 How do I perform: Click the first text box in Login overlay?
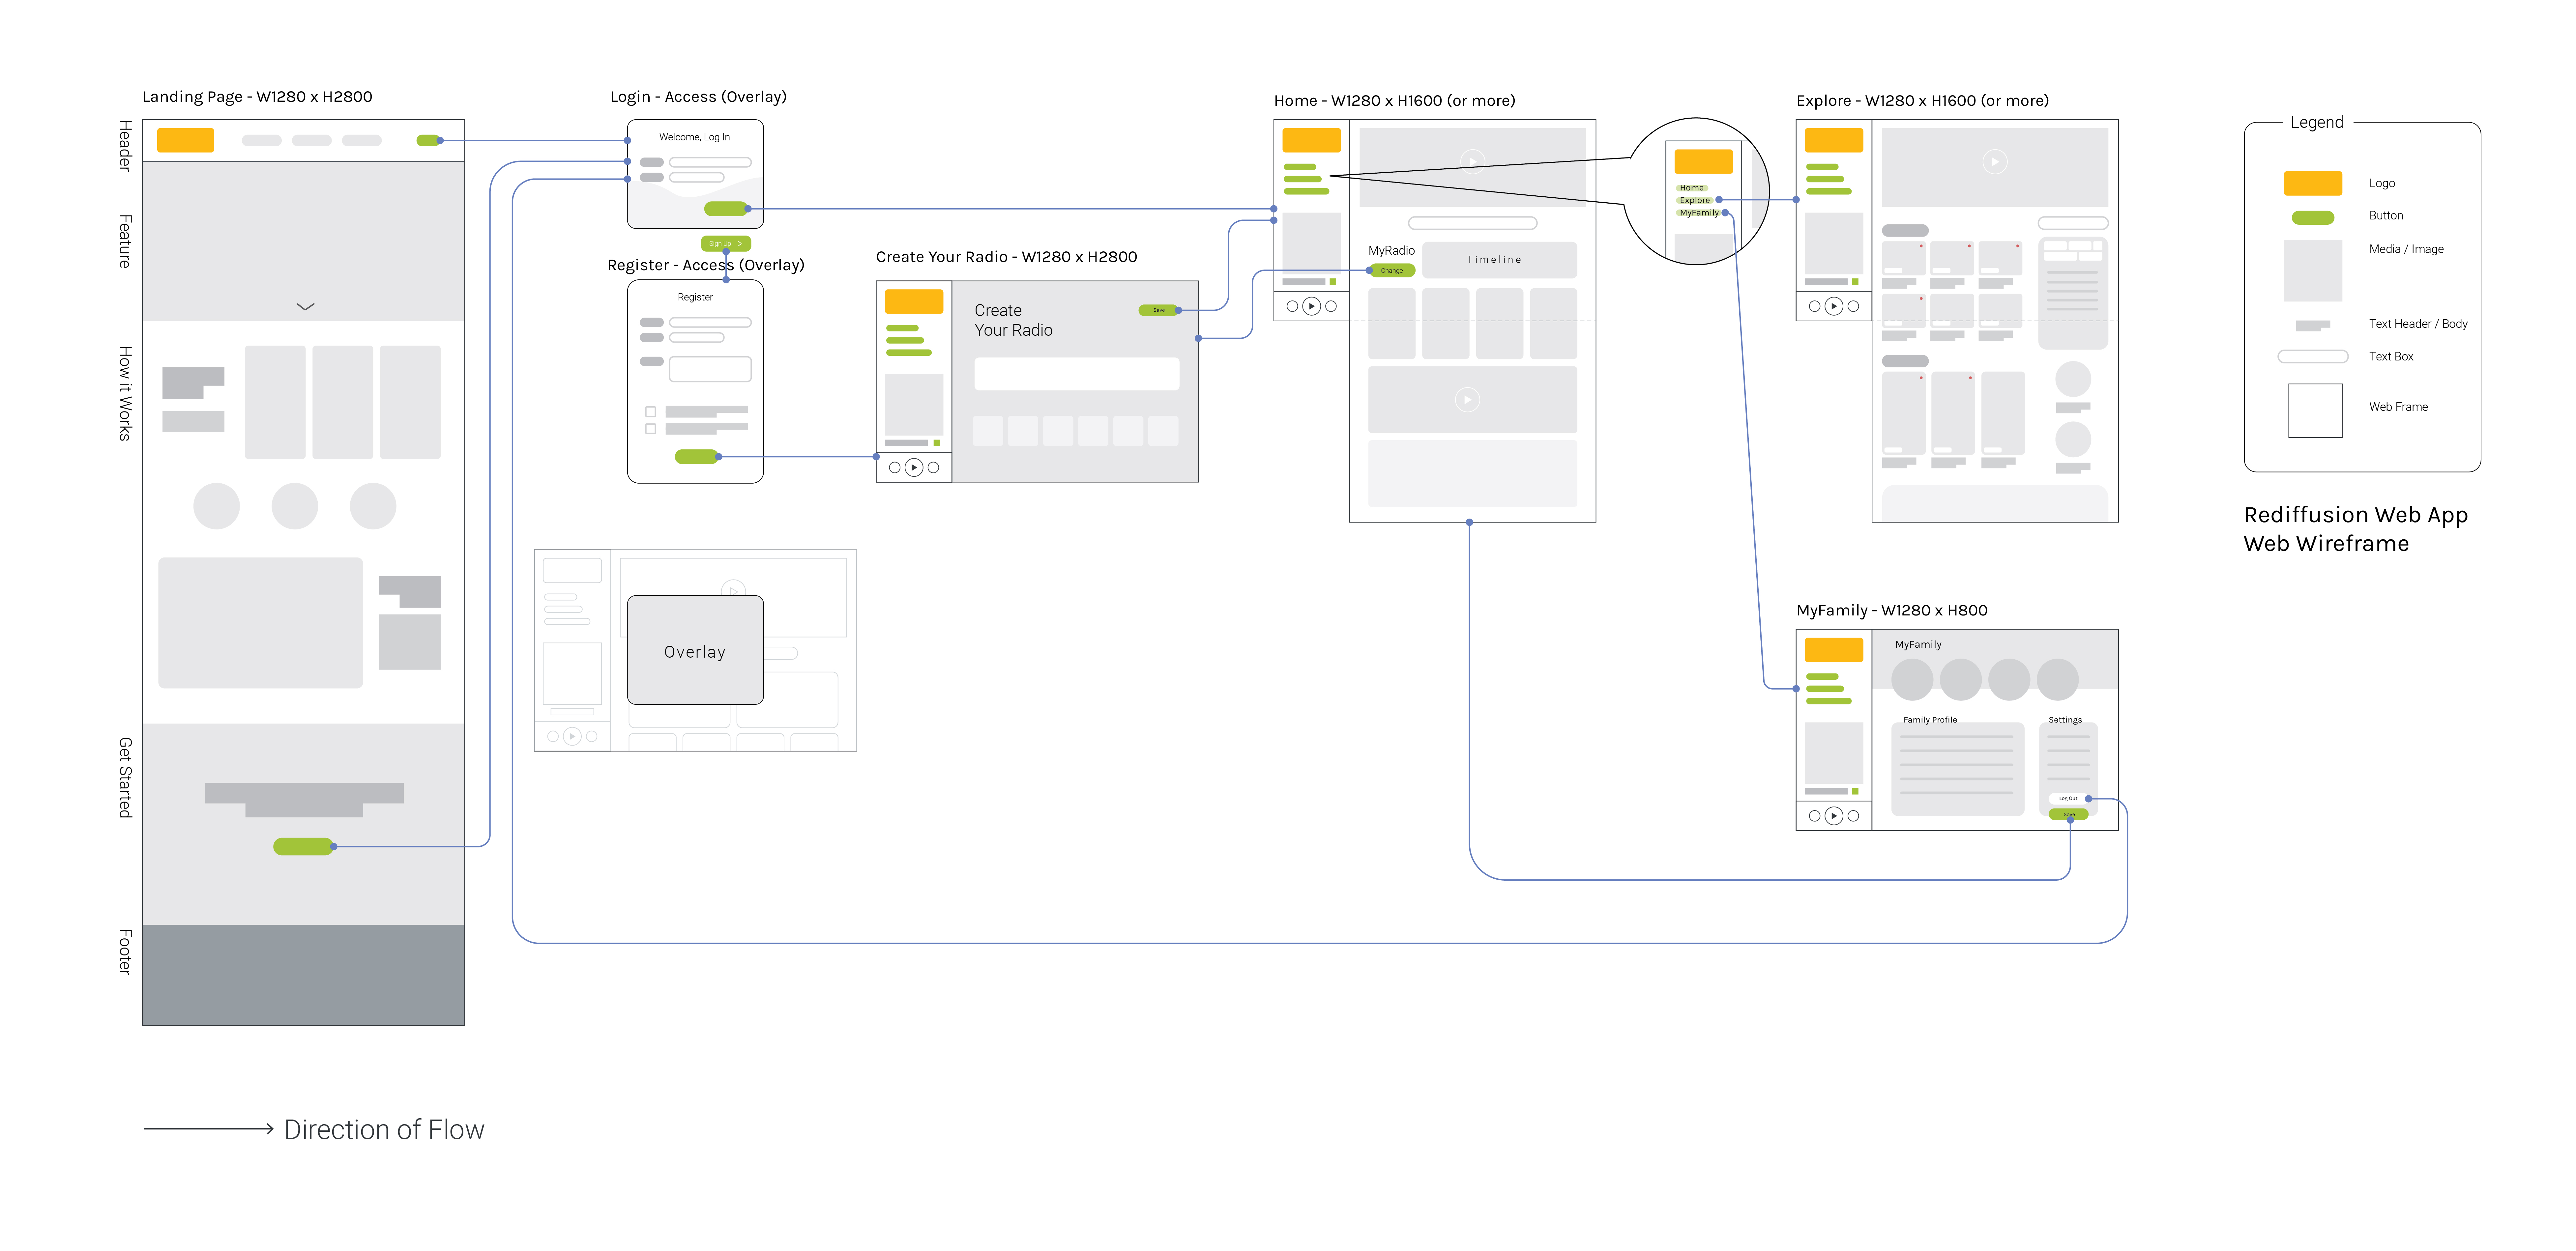click(x=710, y=162)
